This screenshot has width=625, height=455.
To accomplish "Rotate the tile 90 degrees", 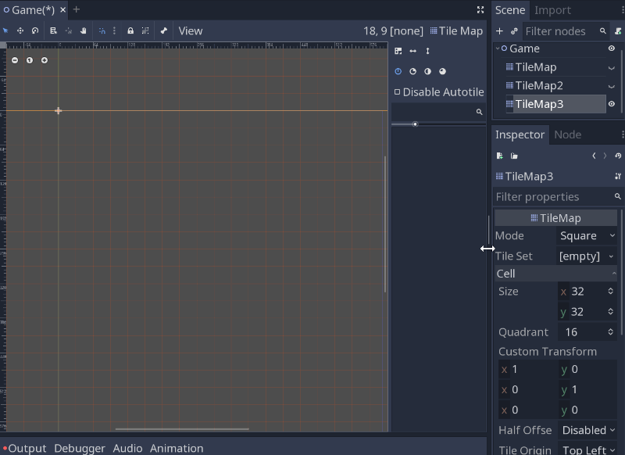I will pyautogui.click(x=413, y=70).
